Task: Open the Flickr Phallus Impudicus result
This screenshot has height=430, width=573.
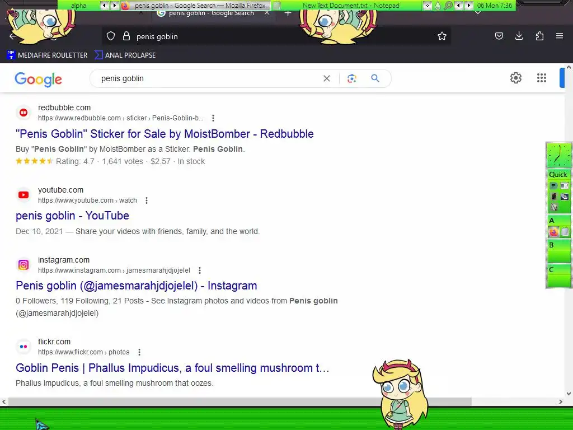Action: coord(172,368)
